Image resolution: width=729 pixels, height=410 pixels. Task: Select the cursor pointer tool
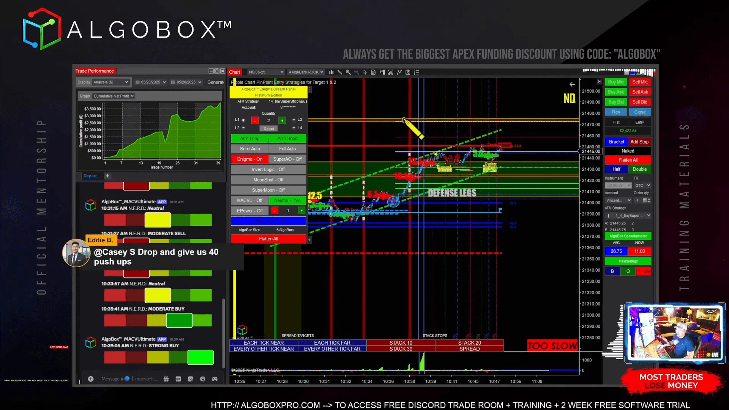365,72
